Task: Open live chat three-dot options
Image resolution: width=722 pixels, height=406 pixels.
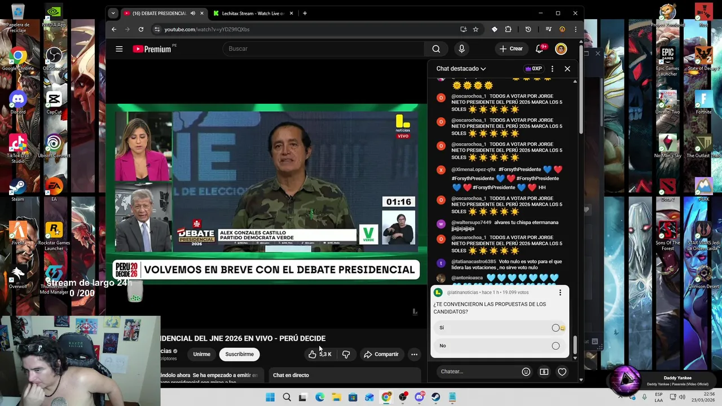Action: click(552, 69)
